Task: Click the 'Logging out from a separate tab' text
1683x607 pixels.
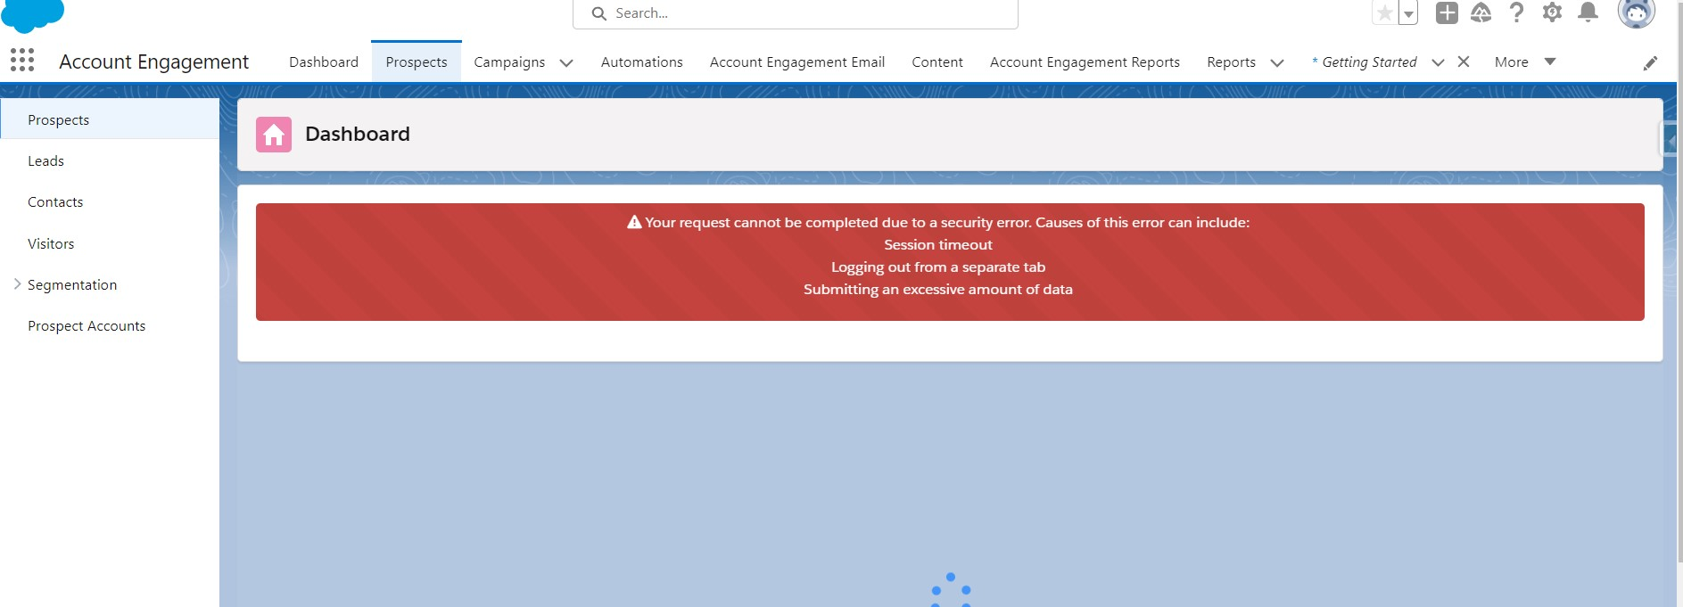Action: click(938, 267)
